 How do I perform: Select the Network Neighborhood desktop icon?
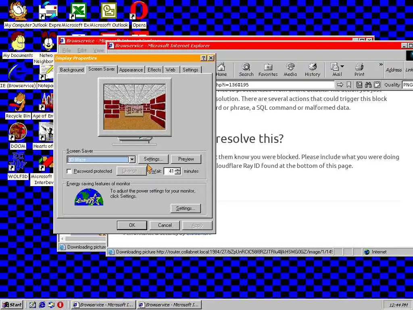(45, 48)
